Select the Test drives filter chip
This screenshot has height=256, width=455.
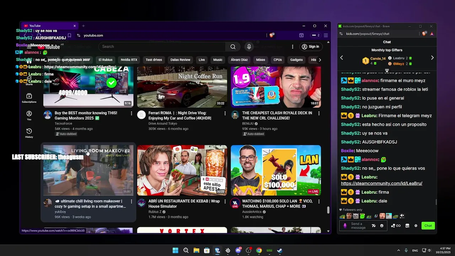(154, 60)
